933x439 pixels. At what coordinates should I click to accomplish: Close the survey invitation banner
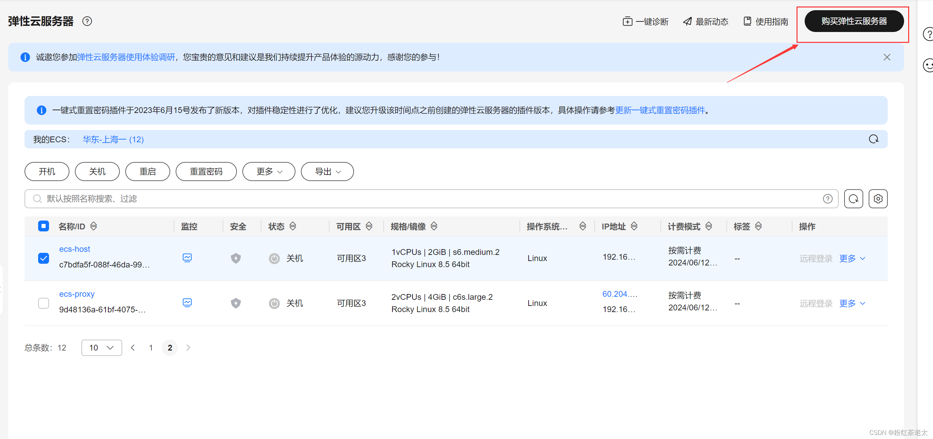(887, 57)
